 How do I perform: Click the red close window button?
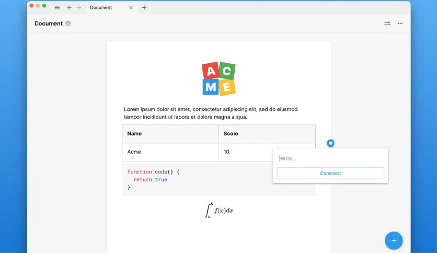tap(31, 6)
